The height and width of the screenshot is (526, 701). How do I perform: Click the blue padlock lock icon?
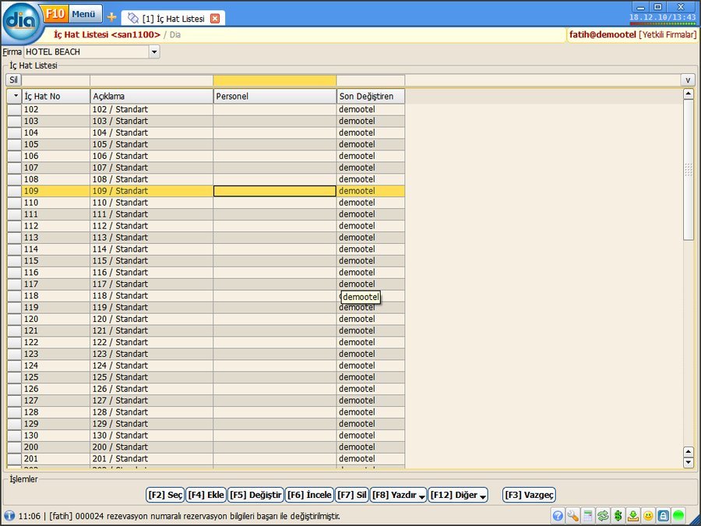click(664, 516)
